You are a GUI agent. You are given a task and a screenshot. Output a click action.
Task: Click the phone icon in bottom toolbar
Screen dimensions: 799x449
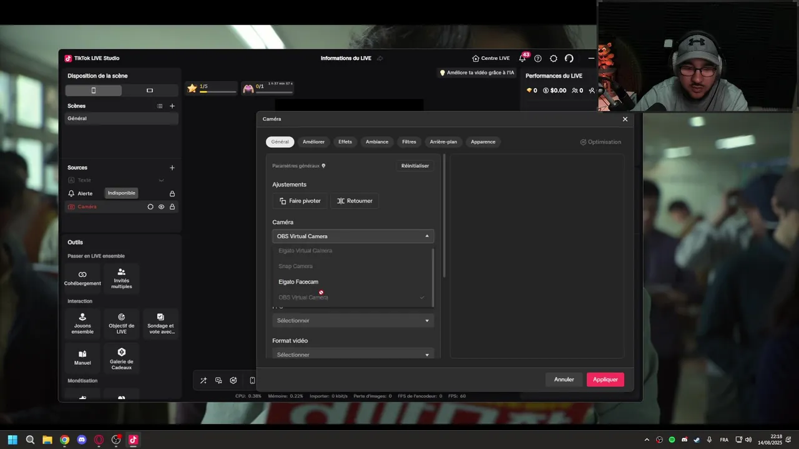tap(252, 380)
